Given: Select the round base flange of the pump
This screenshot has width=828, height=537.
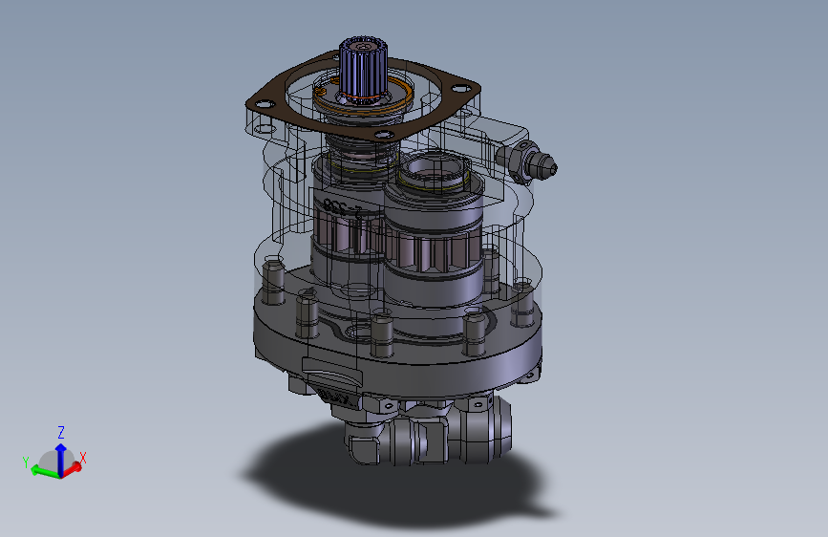Looking at the screenshot, I should click(x=397, y=338).
